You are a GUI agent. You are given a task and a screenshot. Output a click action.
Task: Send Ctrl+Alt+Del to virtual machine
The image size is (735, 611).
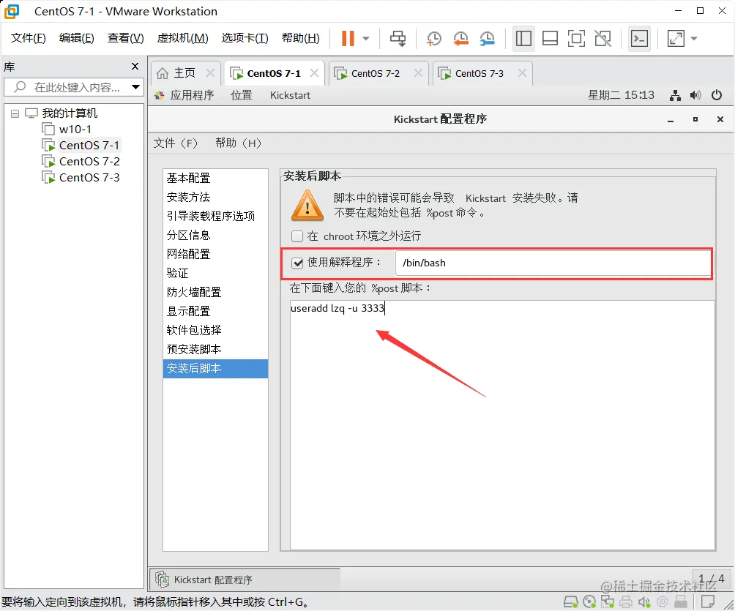click(x=398, y=39)
